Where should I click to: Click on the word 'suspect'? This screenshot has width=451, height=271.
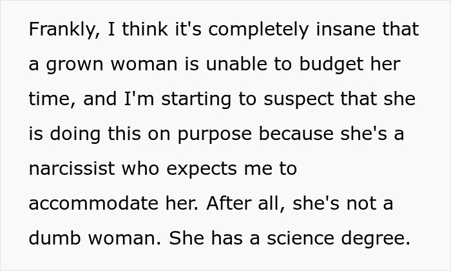click(x=298, y=100)
